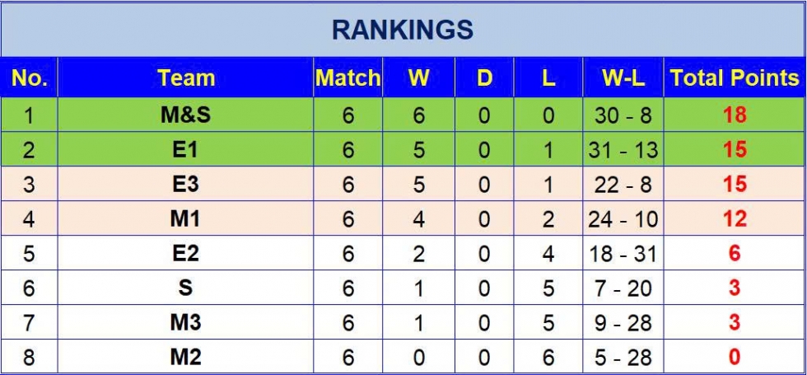The height and width of the screenshot is (375, 807).
Task: Select the red 12 total points value
Action: (x=735, y=219)
